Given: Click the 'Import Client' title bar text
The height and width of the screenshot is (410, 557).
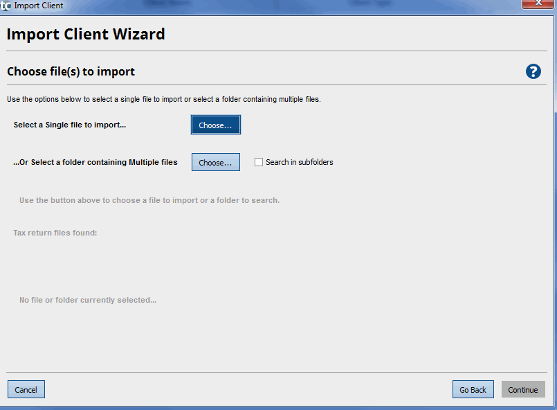Looking at the screenshot, I should 39,6.
